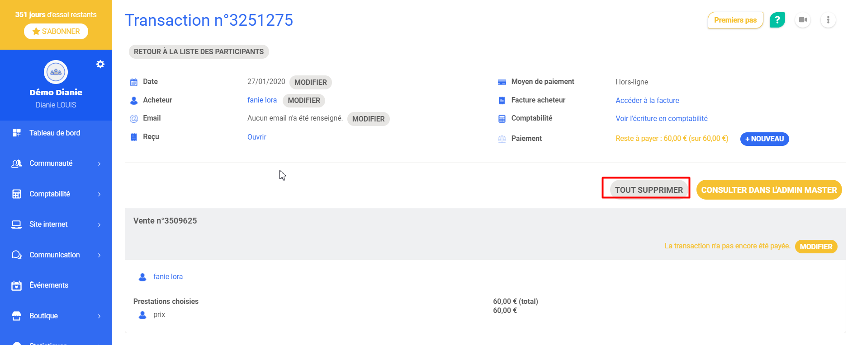
Task: Click the TOUT SUPPRIMER button
Action: coord(649,190)
